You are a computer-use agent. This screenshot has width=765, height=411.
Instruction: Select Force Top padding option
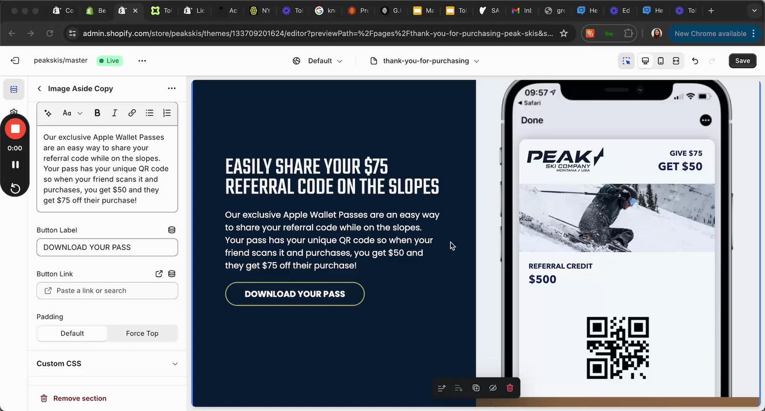142,333
